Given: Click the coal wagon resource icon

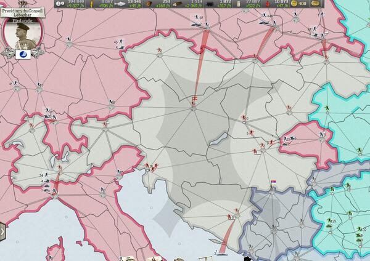Looking at the screenshot, I should (210, 4).
